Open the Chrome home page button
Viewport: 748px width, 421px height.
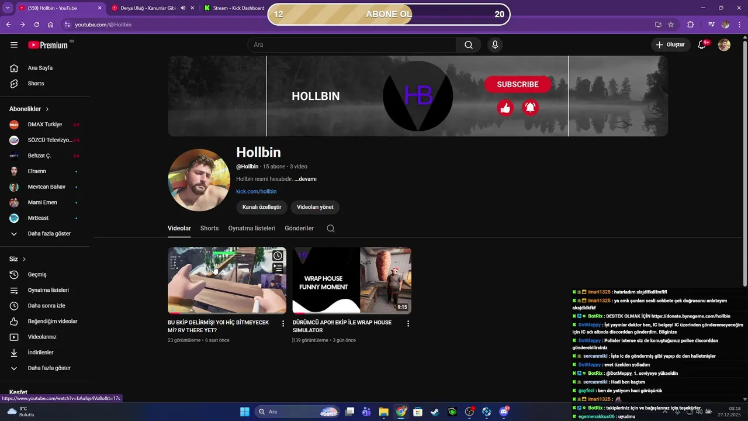tap(51, 25)
